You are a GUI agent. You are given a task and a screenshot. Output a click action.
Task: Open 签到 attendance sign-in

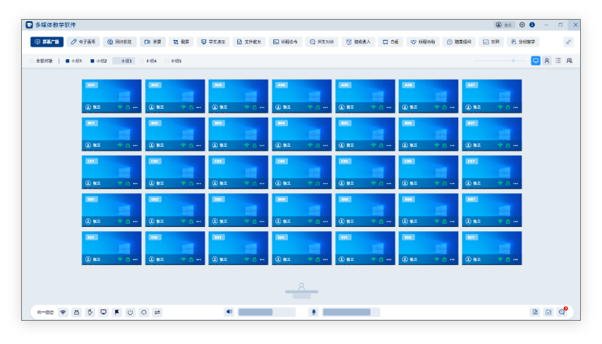tap(491, 42)
